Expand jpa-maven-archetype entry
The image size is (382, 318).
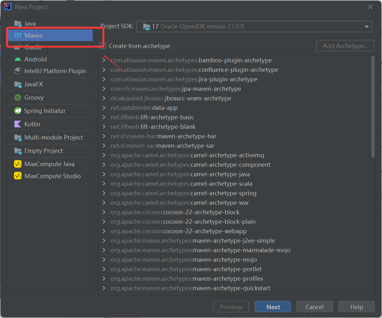[x=104, y=89]
